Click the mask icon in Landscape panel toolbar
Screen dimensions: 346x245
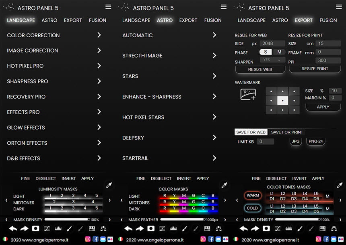pyautogui.click(x=35, y=229)
